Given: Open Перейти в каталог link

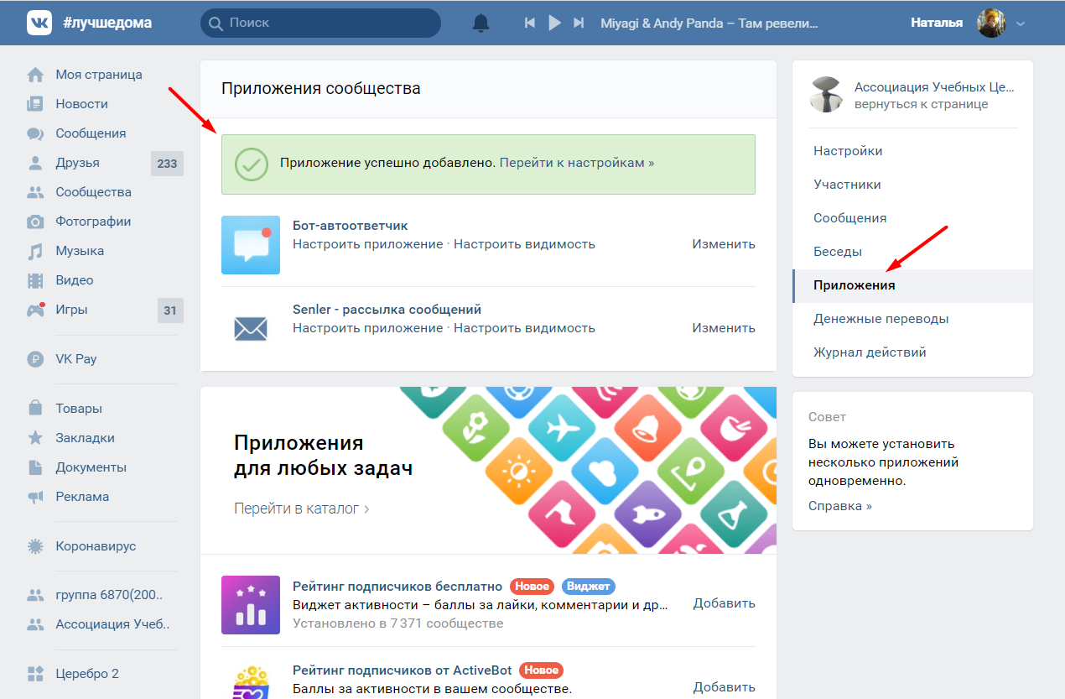Looking at the screenshot, I should [x=302, y=509].
